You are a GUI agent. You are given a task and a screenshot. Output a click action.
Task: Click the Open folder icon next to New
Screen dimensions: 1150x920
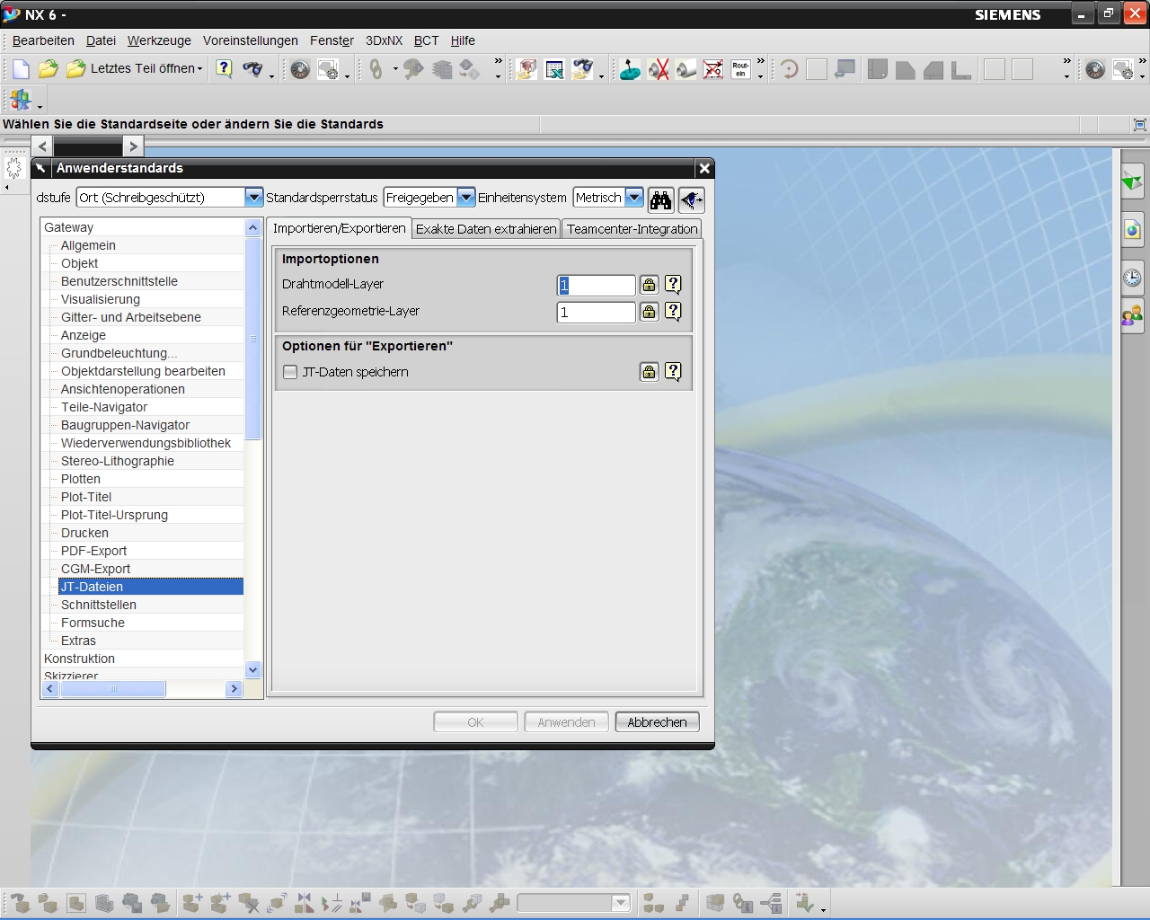point(49,69)
